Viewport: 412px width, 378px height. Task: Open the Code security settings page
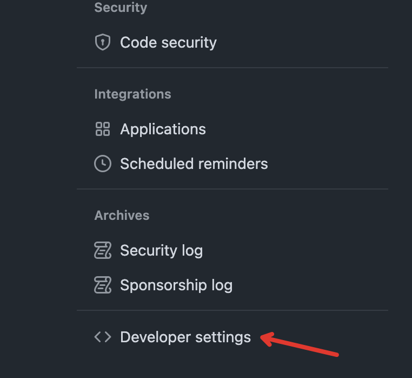168,42
